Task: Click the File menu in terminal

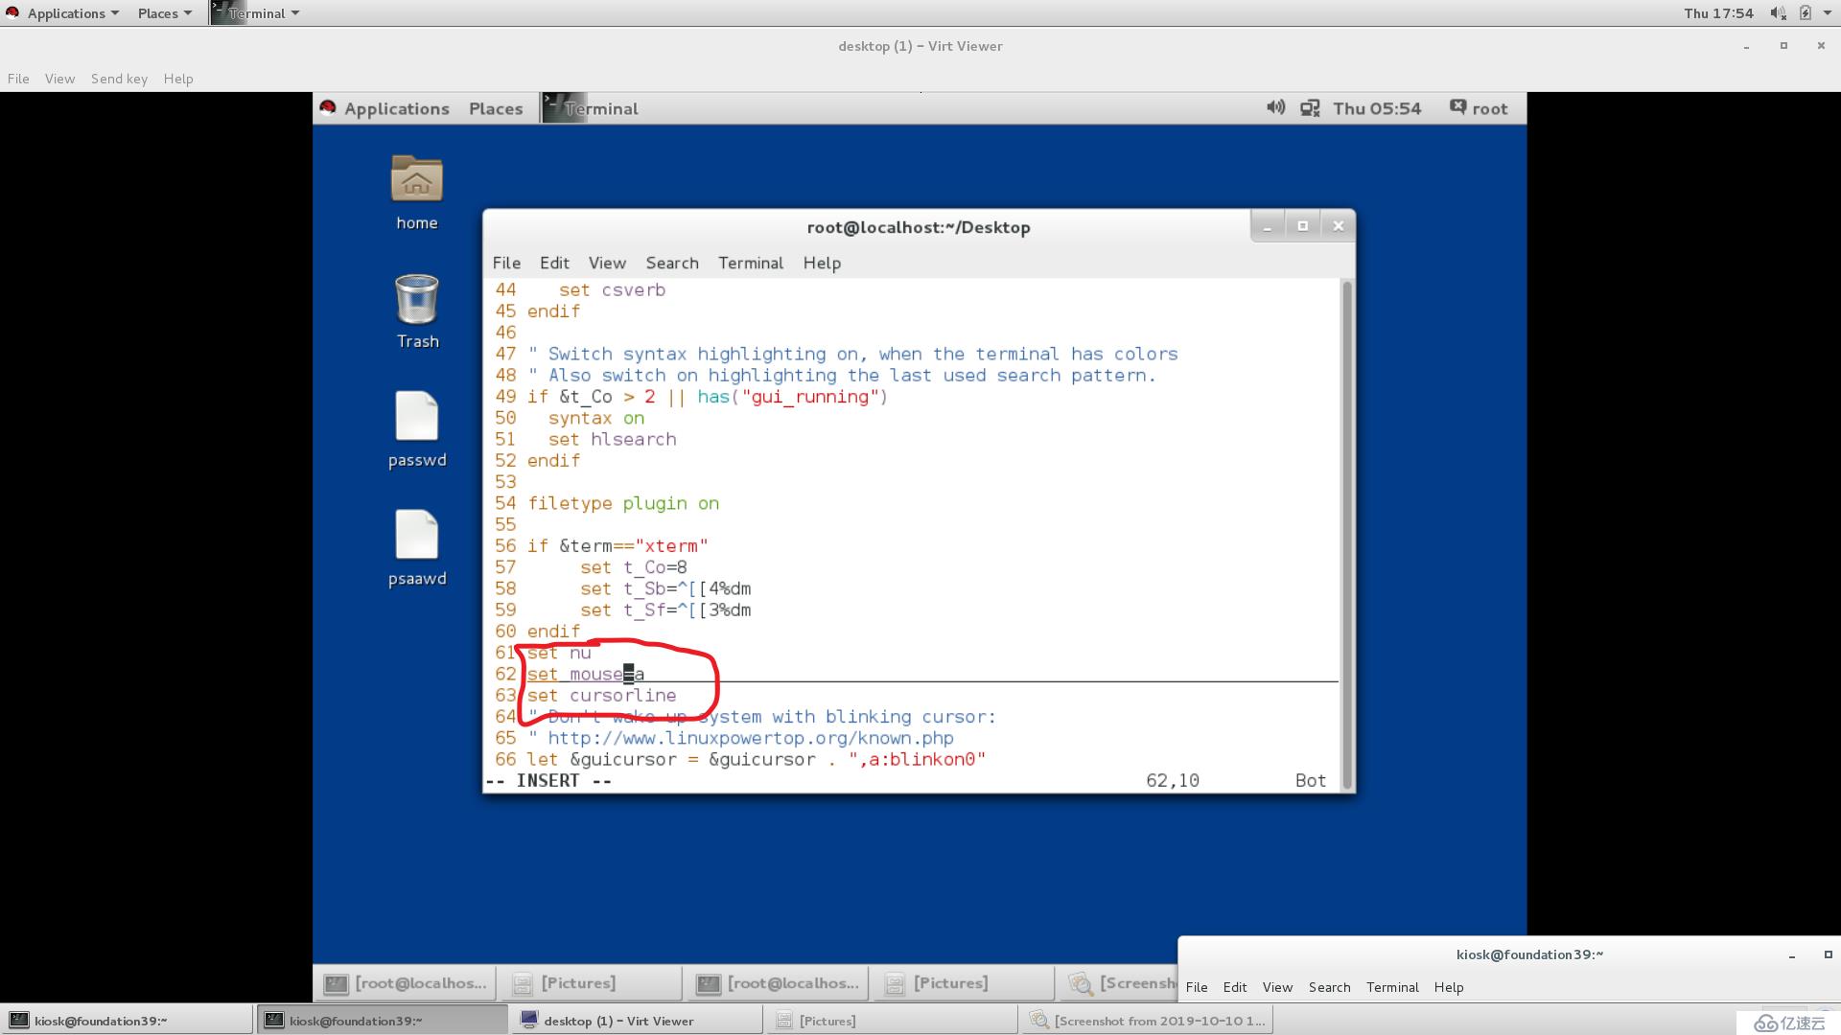Action: (x=505, y=263)
